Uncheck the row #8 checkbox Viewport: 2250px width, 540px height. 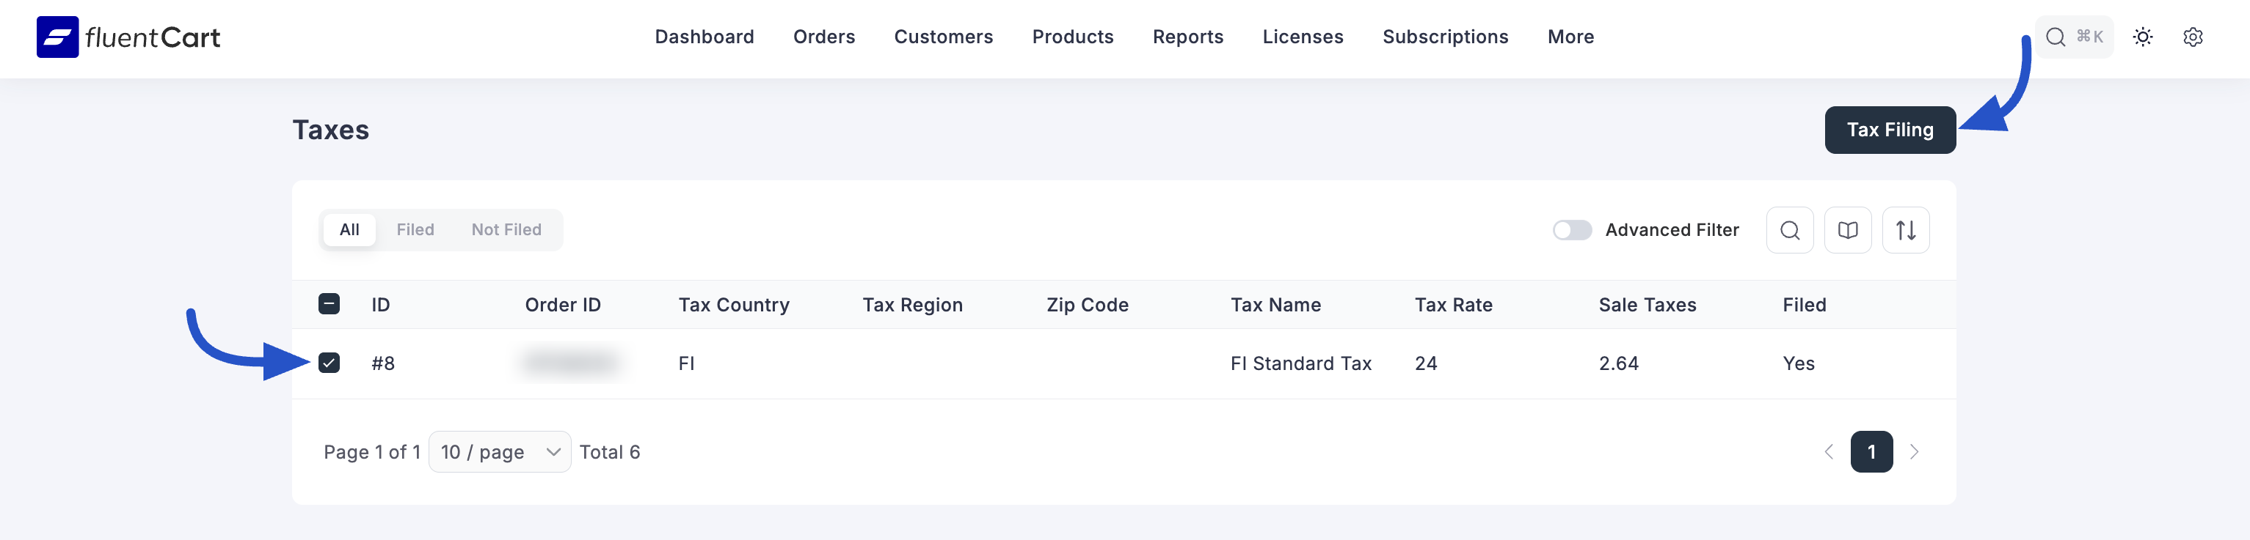coord(330,363)
